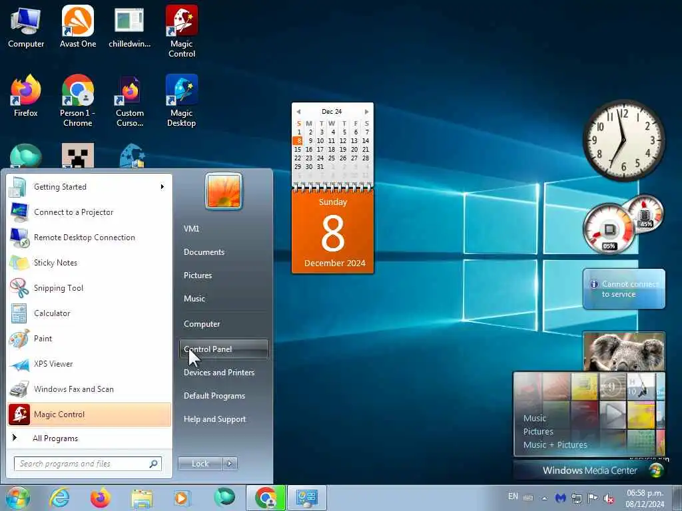
Task: Open Sticky Notes
Action: pos(90,262)
